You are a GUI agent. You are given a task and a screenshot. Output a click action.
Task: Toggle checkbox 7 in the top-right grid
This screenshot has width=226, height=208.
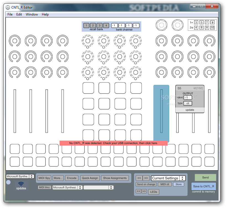coord(207,22)
